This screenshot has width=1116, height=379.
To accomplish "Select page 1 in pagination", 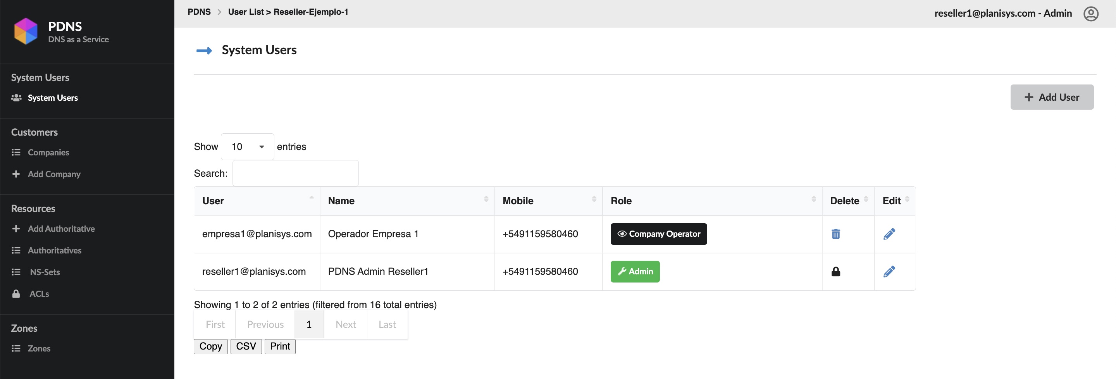I will [309, 324].
